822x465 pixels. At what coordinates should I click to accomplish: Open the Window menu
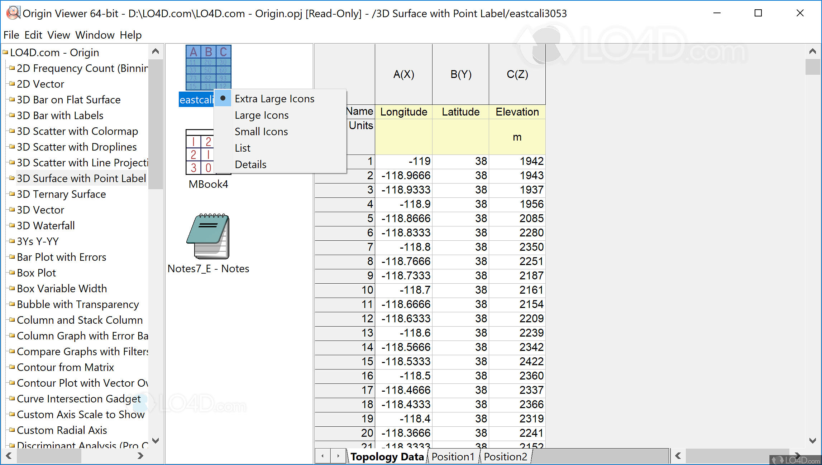pyautogui.click(x=95, y=35)
